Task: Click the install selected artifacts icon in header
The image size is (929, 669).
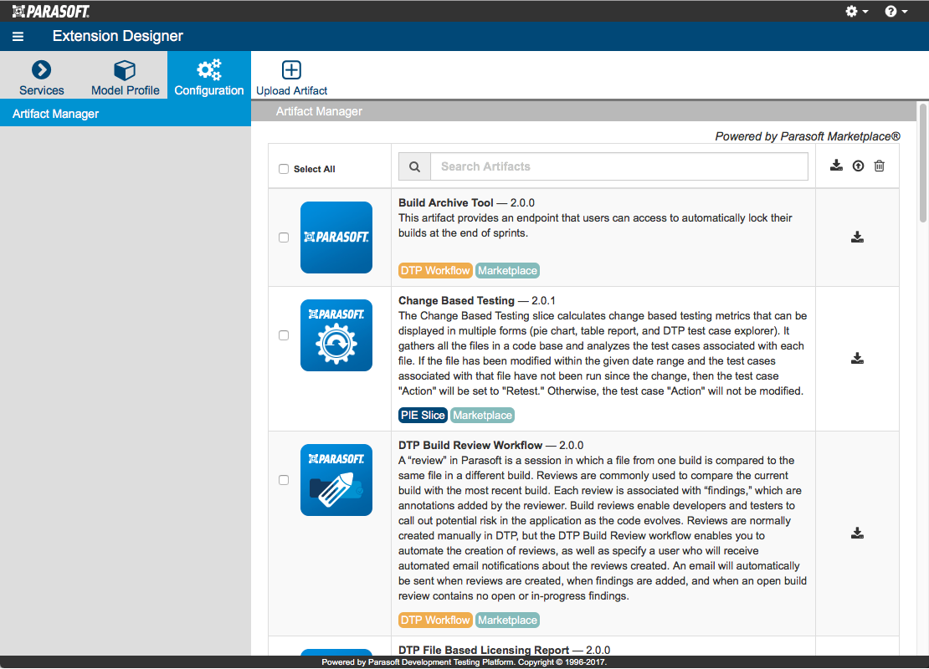Action: point(836,166)
